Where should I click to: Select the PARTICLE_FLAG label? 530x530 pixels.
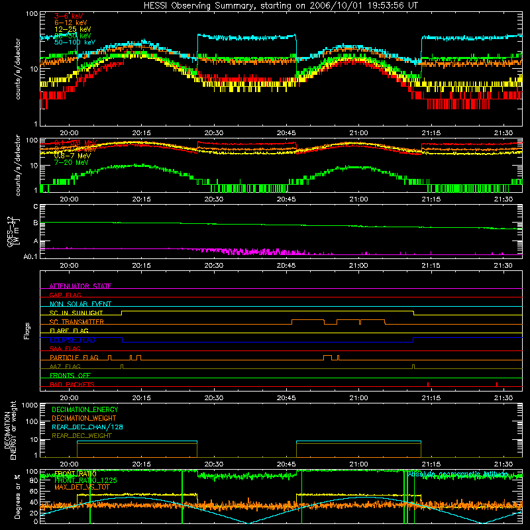[x=74, y=357]
